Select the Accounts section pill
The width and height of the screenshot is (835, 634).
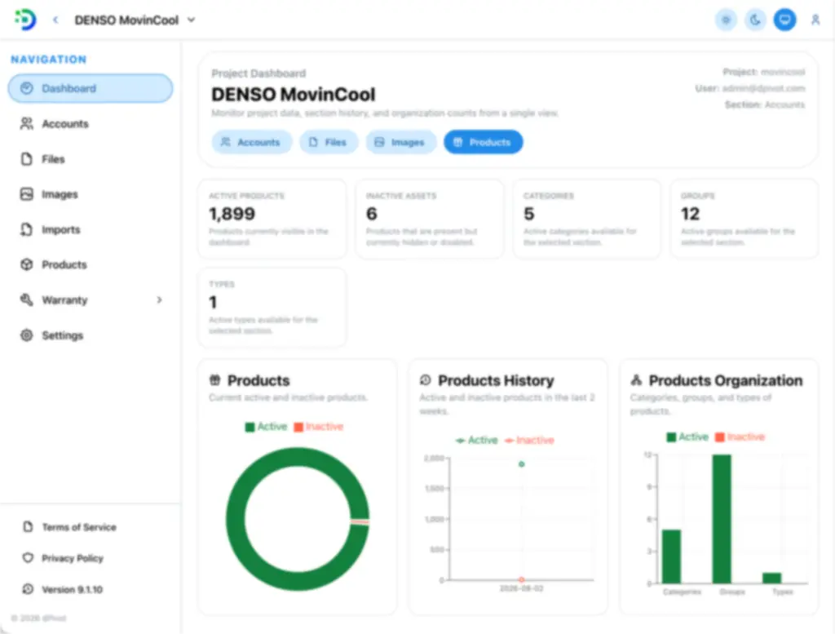pos(252,142)
